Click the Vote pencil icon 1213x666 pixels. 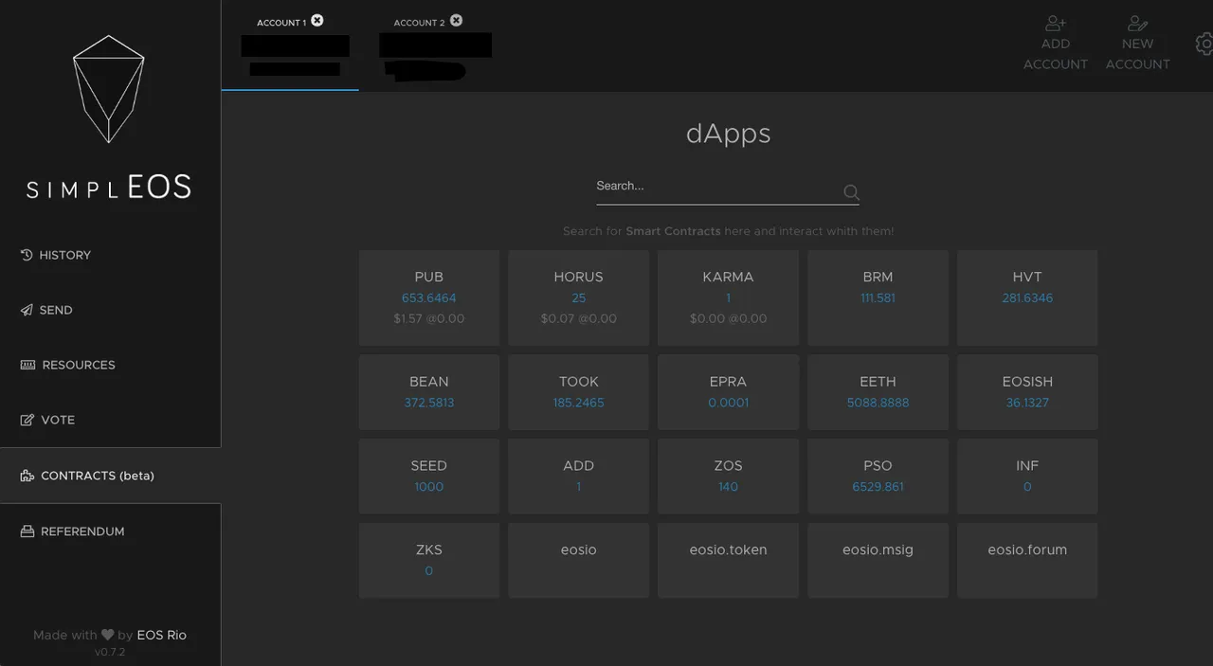[27, 420]
